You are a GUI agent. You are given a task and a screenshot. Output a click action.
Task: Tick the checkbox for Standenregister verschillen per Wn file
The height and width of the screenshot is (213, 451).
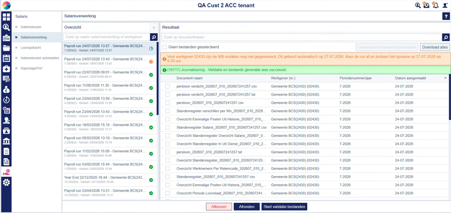(168, 111)
